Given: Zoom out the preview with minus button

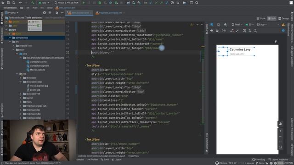Looking at the screenshot, I should click(280, 137).
